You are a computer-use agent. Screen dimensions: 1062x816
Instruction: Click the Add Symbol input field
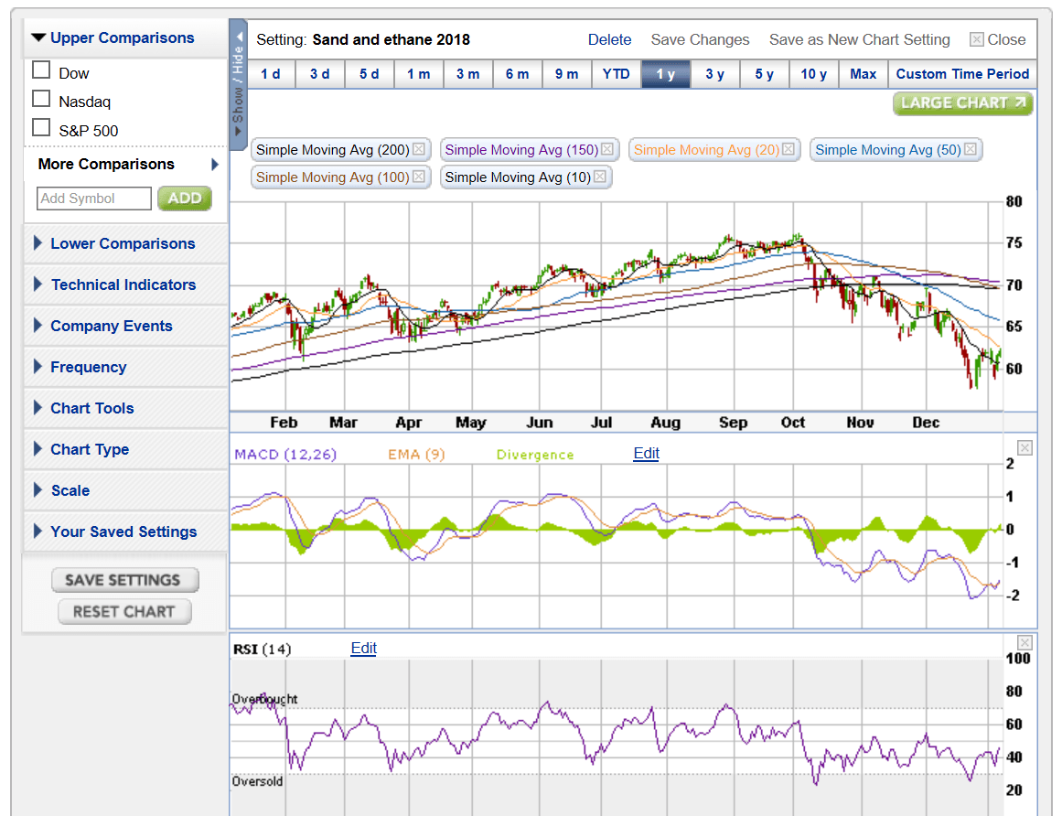(x=93, y=198)
